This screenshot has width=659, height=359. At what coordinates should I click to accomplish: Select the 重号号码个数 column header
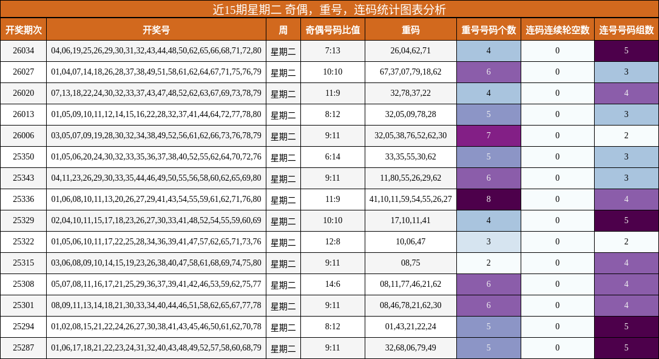[488, 28]
